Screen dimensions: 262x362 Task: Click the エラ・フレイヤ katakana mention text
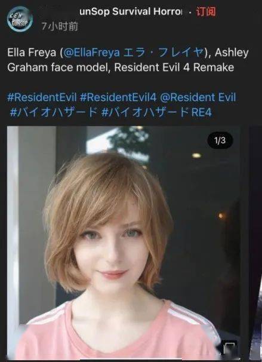164,53
